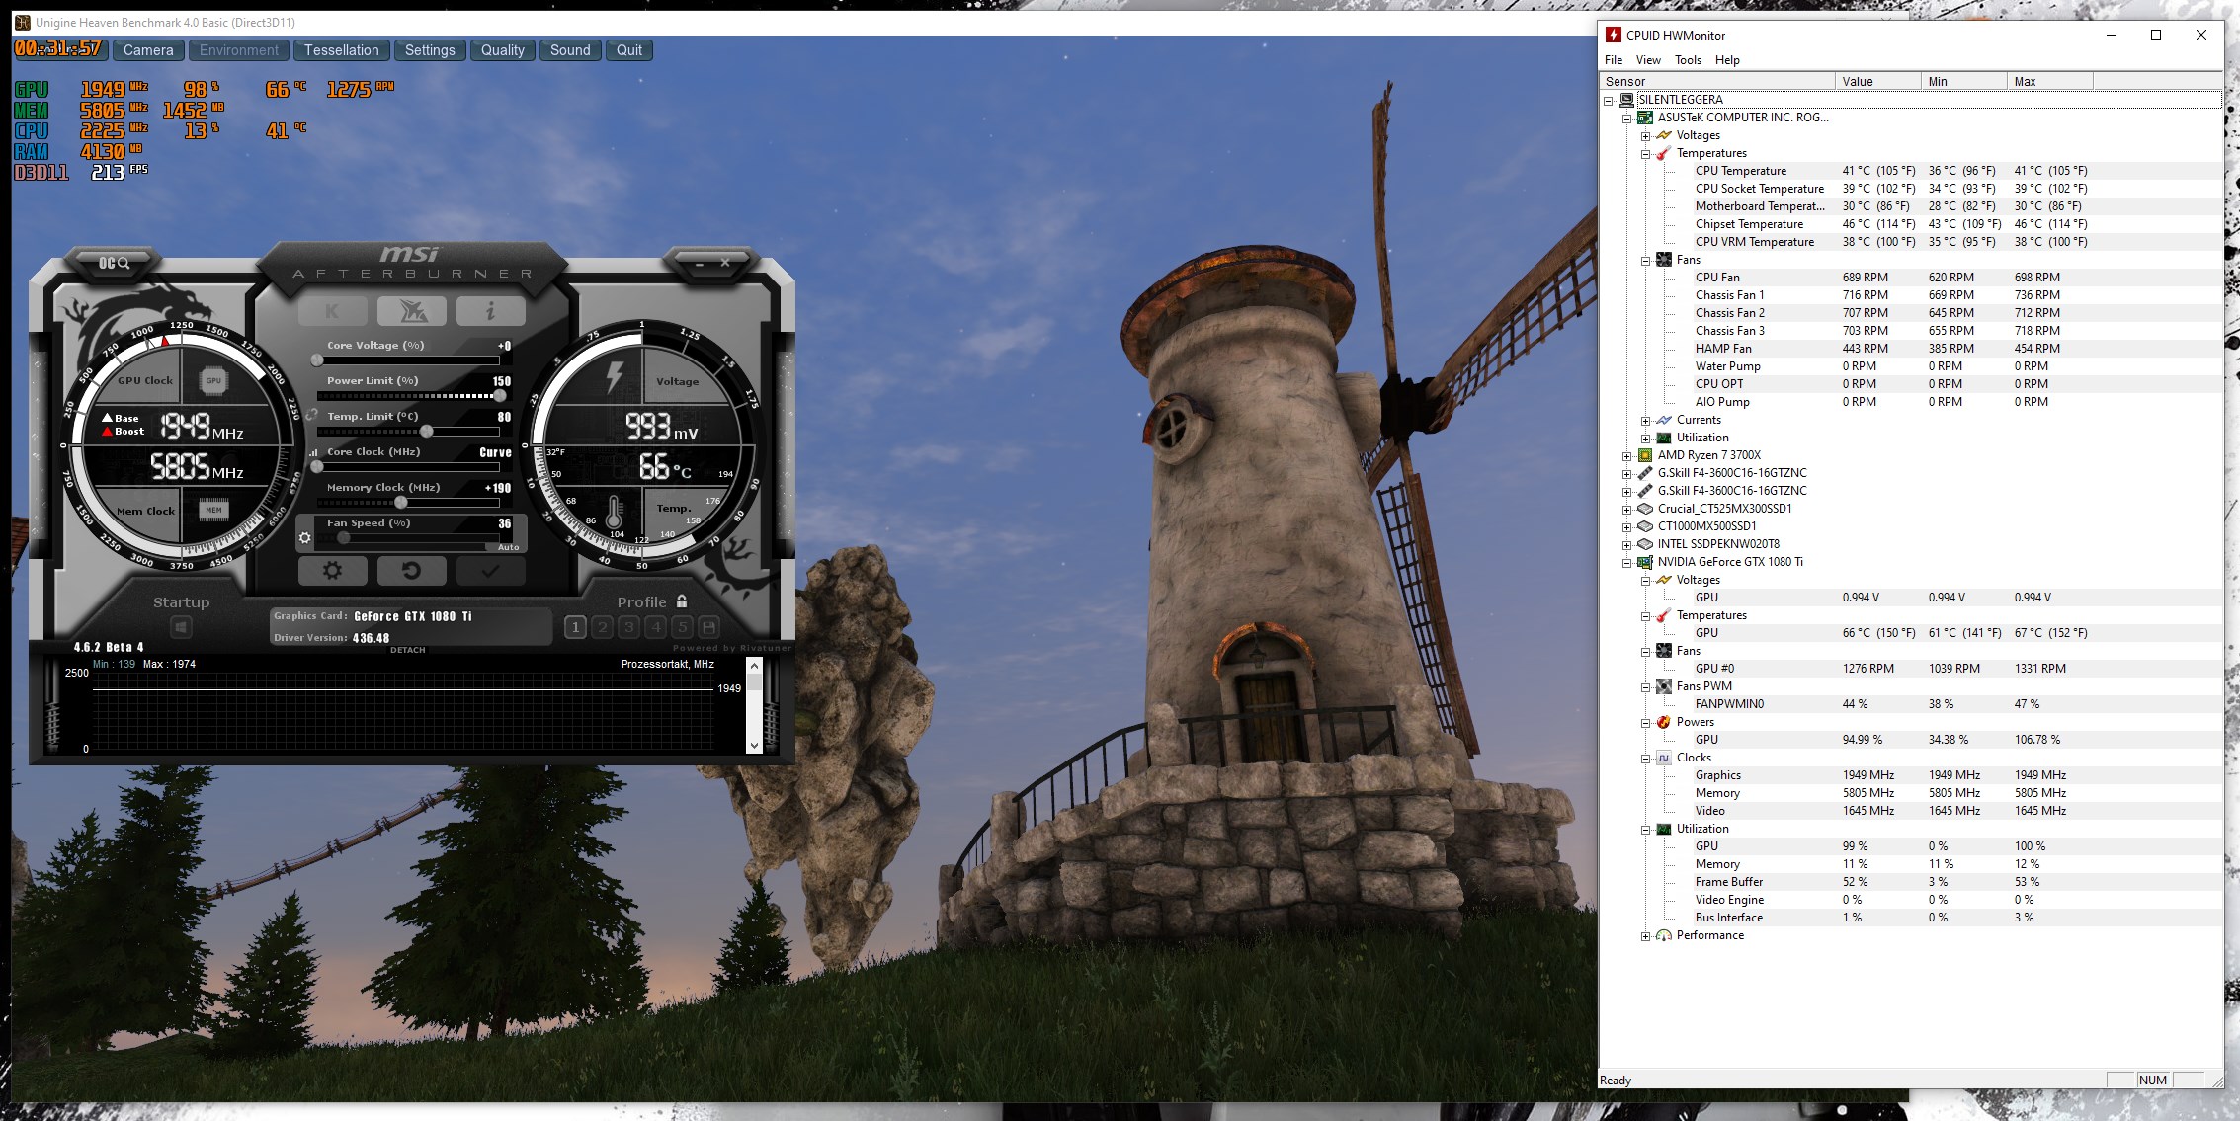Open the Camera menu in Heaven Benchmark
The width and height of the screenshot is (2240, 1121).
coord(148,50)
